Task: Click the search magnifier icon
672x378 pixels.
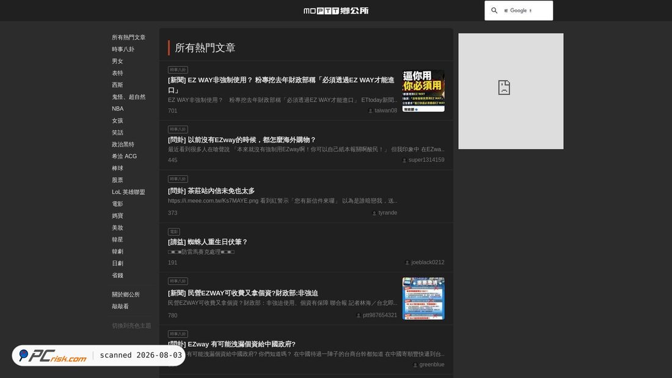Action: [x=494, y=10]
